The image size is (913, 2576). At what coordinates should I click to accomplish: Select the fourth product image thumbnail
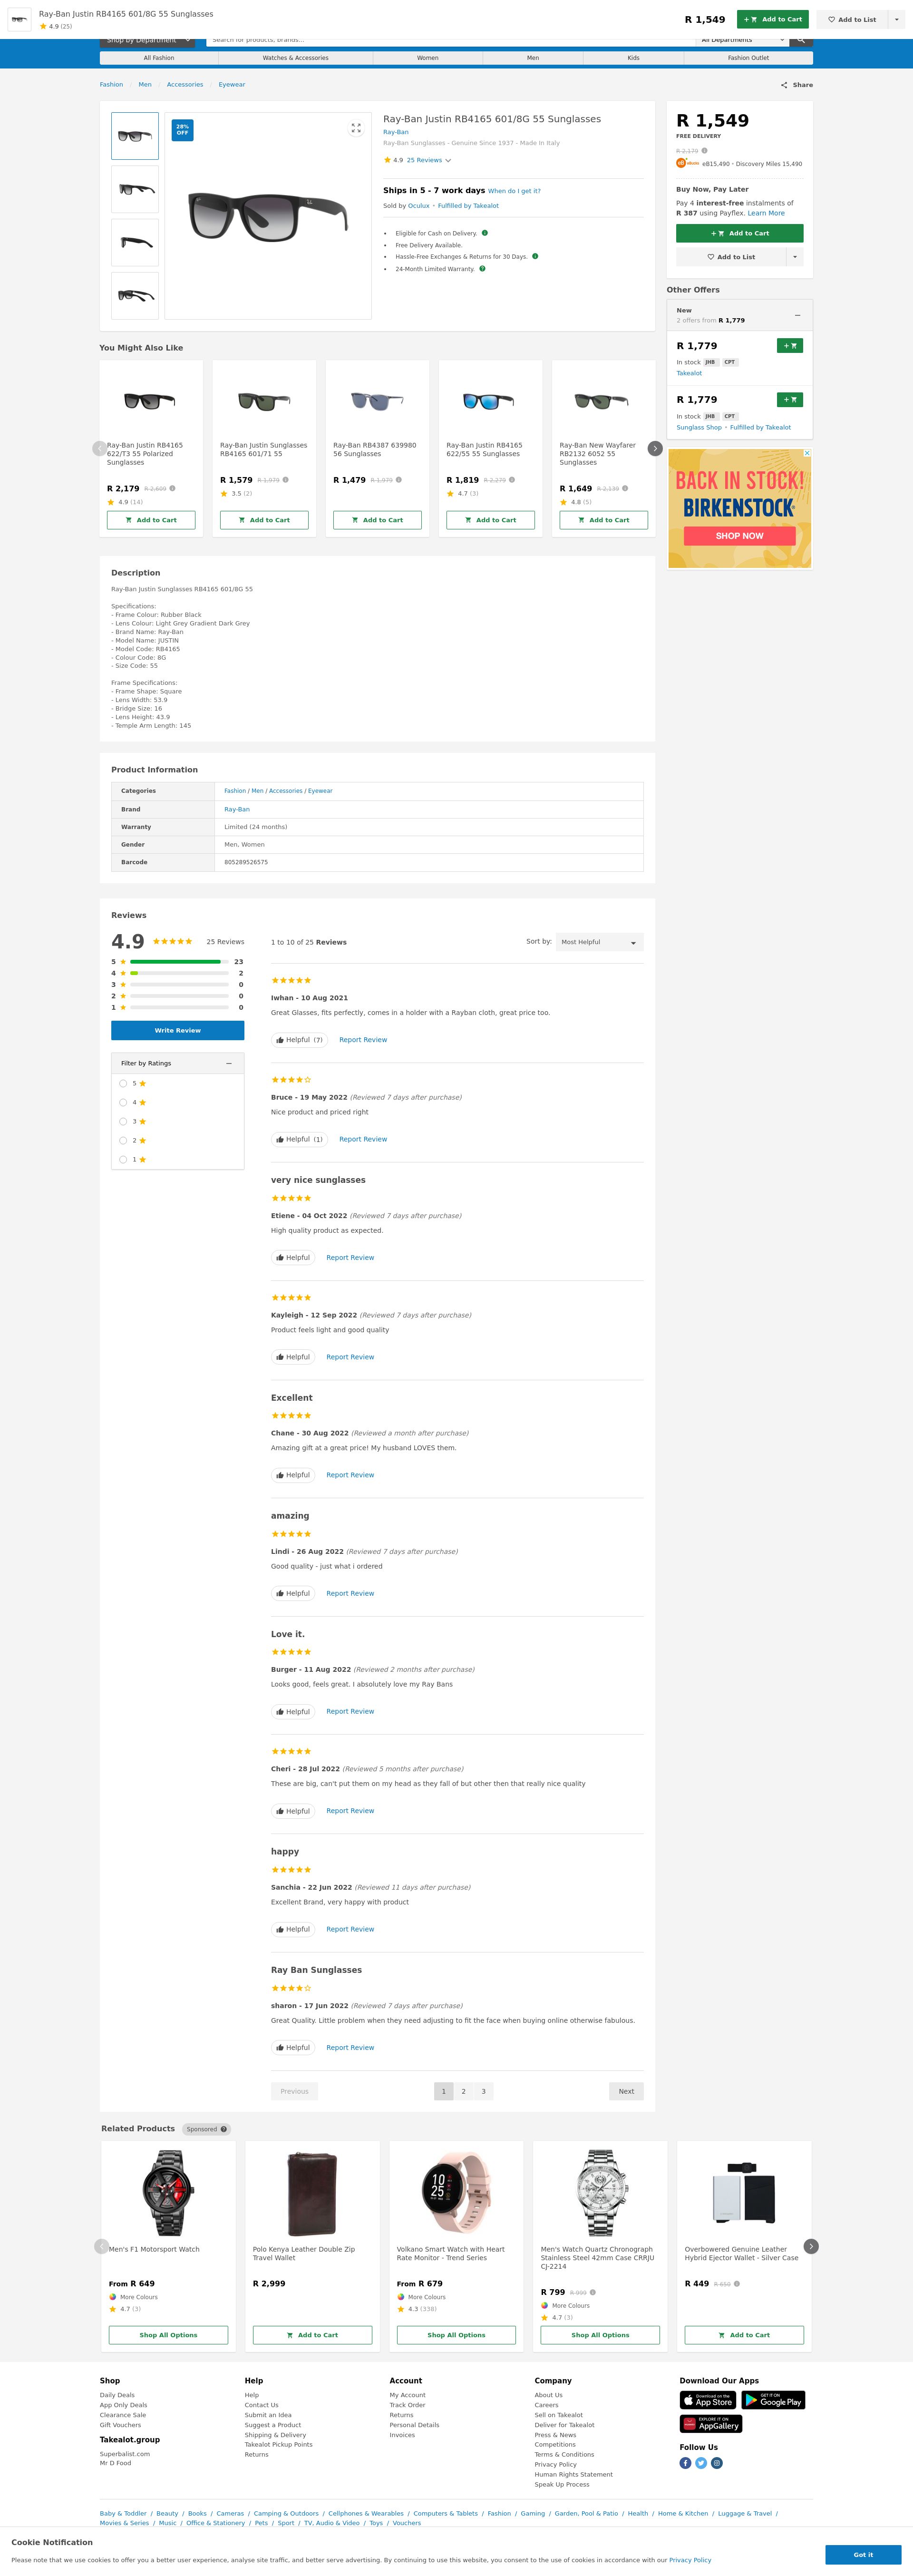[135, 296]
